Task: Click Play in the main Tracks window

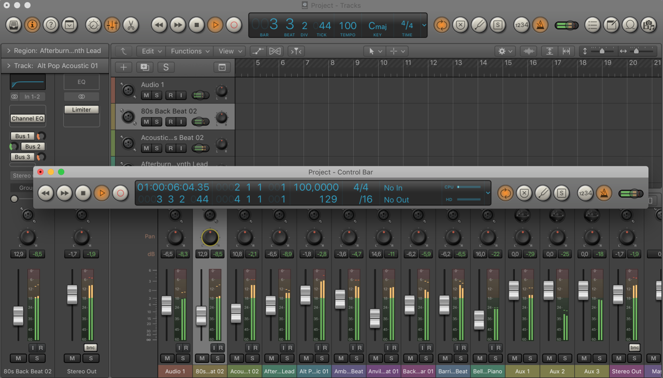Action: [215, 24]
